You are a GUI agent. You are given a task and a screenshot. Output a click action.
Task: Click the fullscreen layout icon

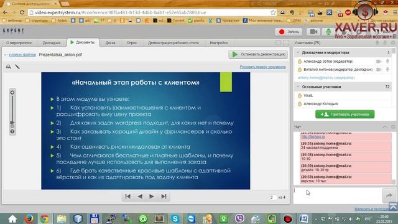click(x=286, y=43)
